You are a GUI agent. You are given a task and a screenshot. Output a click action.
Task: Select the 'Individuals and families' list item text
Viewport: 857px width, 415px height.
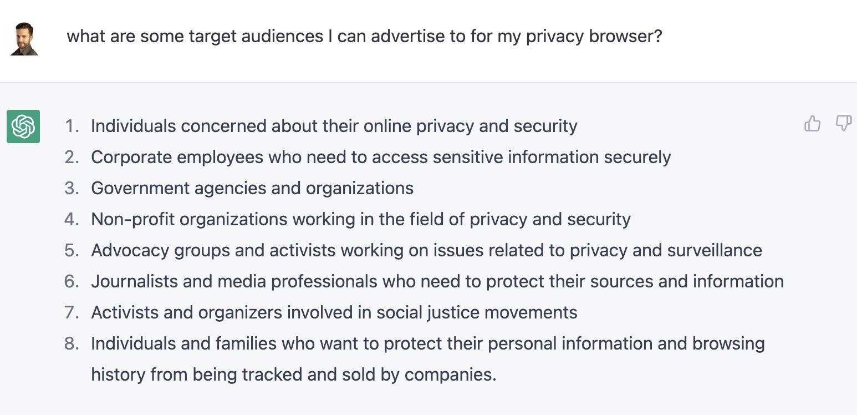427,344
